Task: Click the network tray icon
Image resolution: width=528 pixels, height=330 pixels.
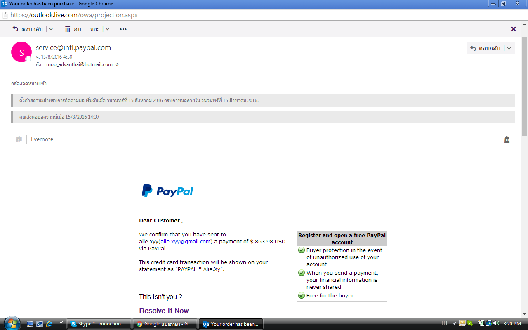Action: coord(488,323)
